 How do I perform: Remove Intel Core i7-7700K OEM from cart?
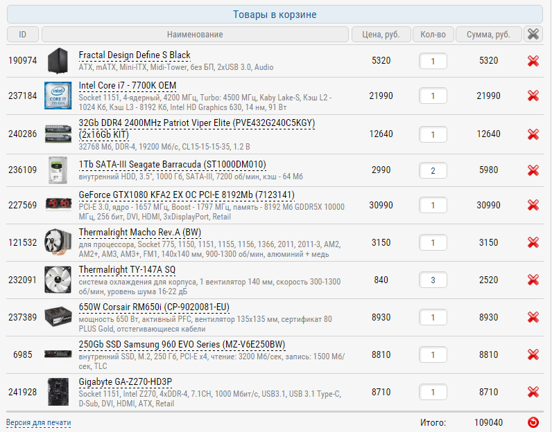pos(533,96)
